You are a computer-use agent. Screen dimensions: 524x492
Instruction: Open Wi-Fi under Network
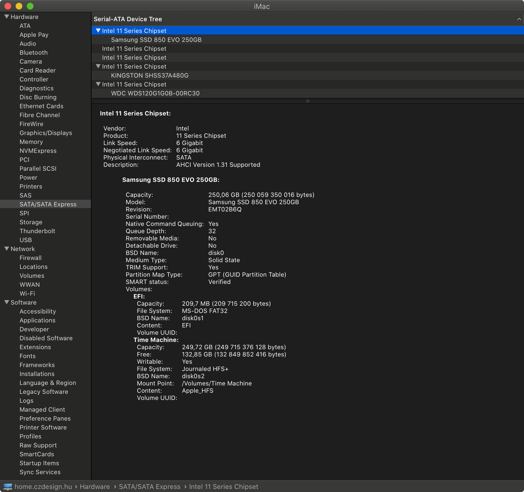pyautogui.click(x=27, y=293)
